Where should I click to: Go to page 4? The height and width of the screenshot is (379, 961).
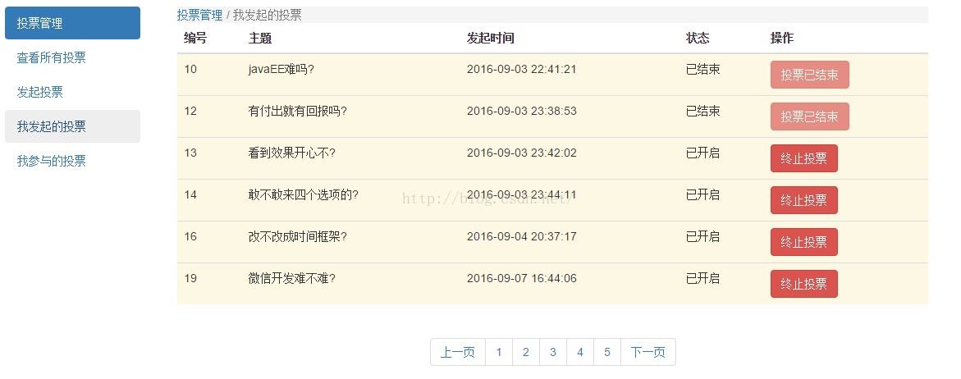(x=579, y=352)
